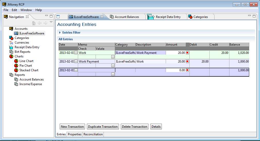The image size is (260, 141).
Task: Minimize the editor area
Action: 249,16
